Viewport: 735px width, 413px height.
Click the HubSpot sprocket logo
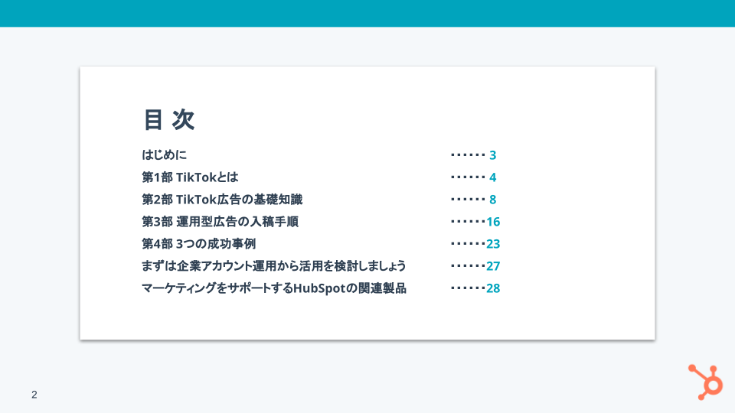[x=705, y=382]
